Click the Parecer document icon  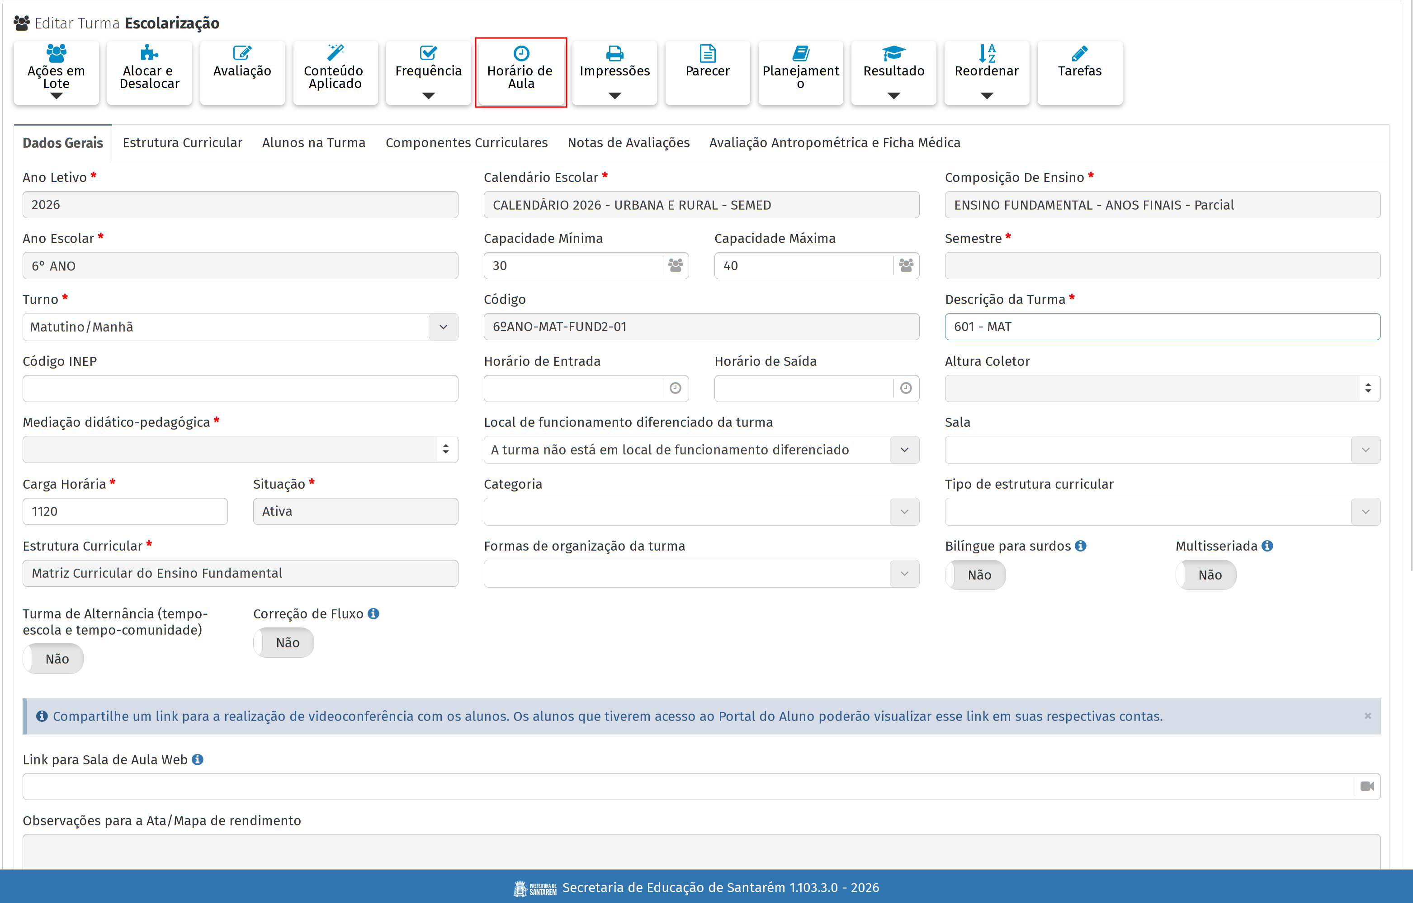pyautogui.click(x=707, y=54)
